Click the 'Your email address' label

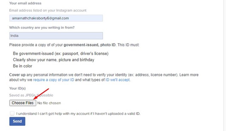25,3
